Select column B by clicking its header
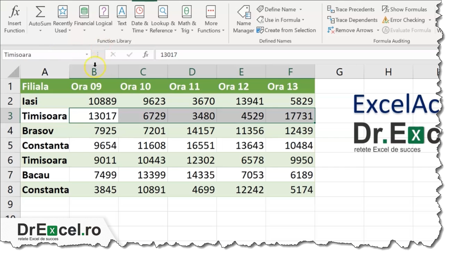The image size is (450, 255). [x=94, y=72]
